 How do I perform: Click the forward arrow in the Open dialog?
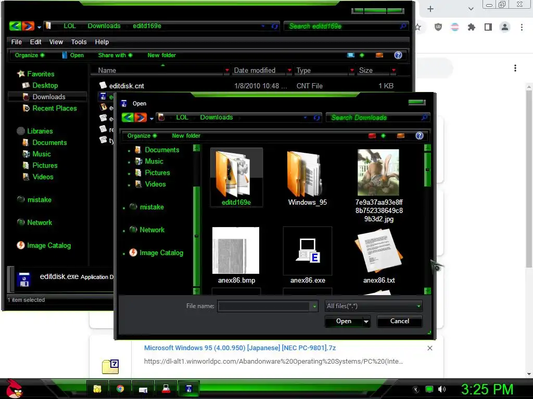(x=141, y=117)
